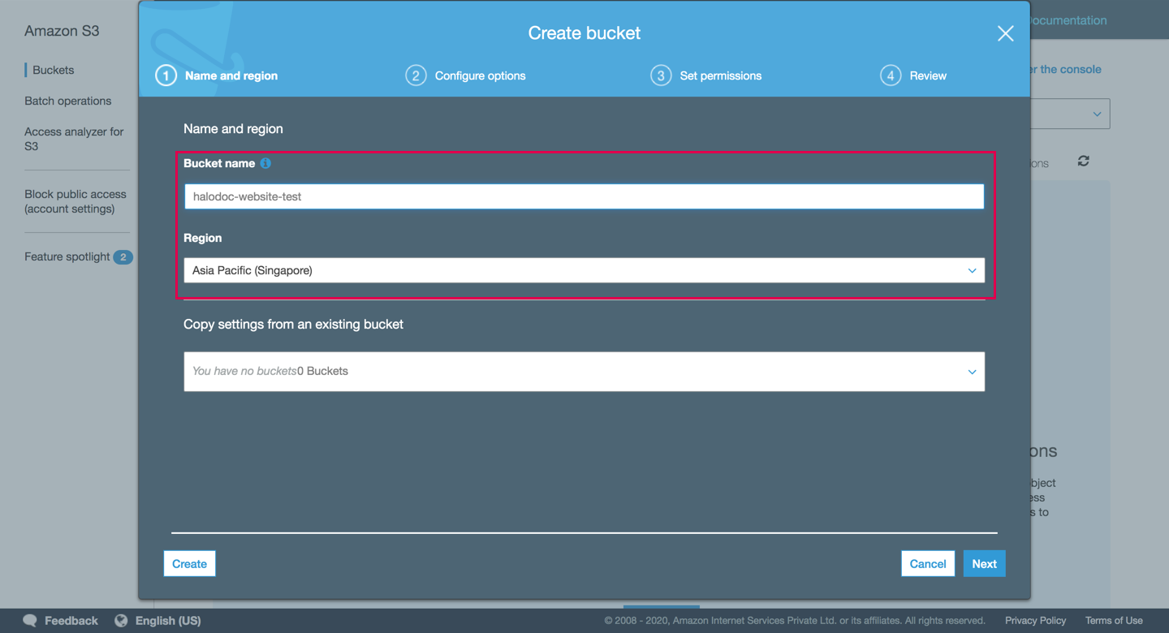This screenshot has height=633, width=1169.
Task: Click the Documentation link at top right
Action: [x=1068, y=20]
